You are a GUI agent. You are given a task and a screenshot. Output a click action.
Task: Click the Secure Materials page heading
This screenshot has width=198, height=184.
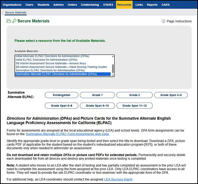tap(33, 21)
